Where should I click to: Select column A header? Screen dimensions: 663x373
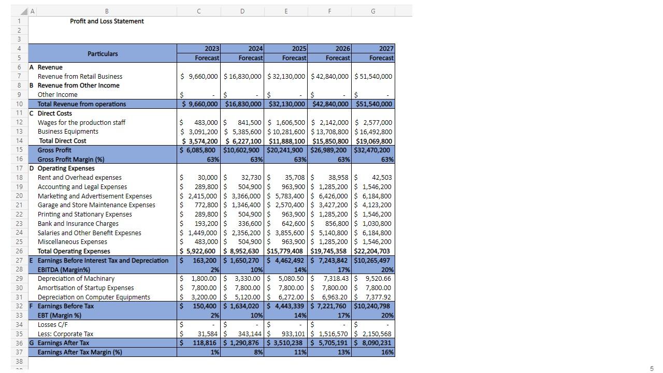click(x=32, y=10)
